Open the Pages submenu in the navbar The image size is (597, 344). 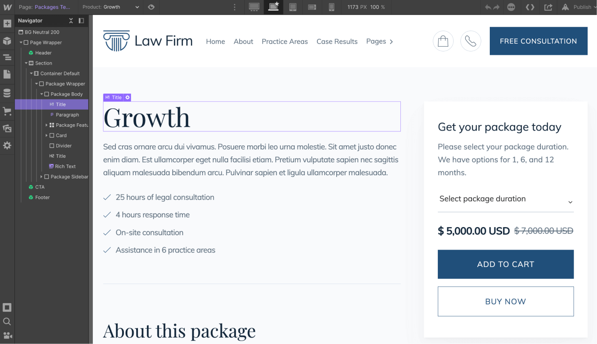[x=379, y=41]
